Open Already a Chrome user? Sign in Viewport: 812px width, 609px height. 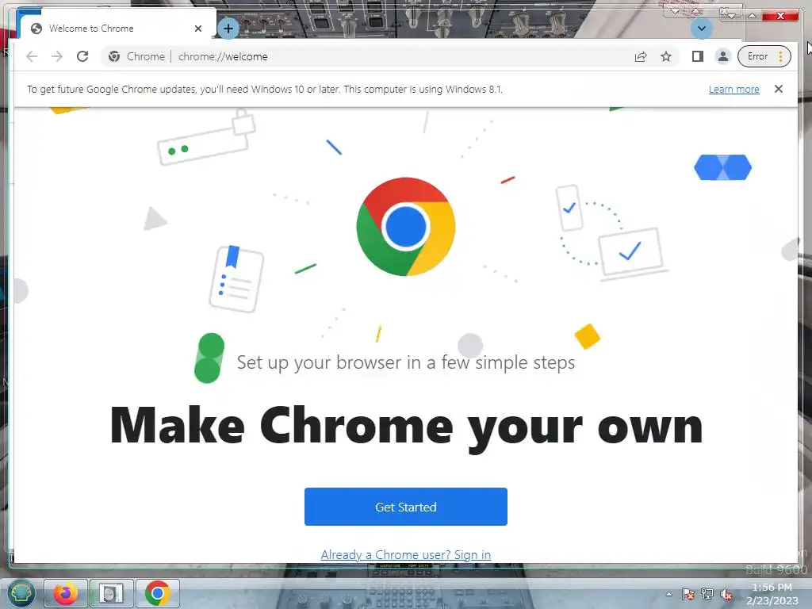405,554
